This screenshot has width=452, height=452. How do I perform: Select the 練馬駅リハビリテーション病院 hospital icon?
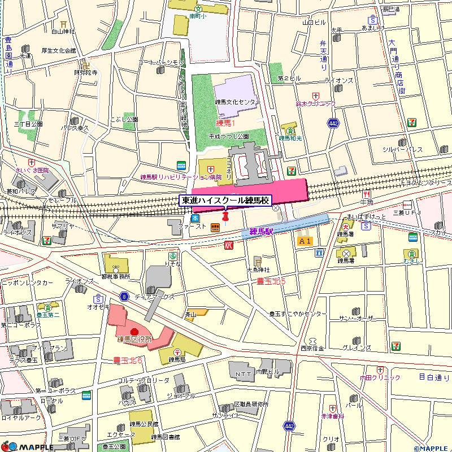(x=210, y=168)
